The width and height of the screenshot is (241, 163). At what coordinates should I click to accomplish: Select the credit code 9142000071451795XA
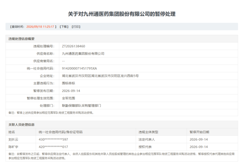coord(79,68)
